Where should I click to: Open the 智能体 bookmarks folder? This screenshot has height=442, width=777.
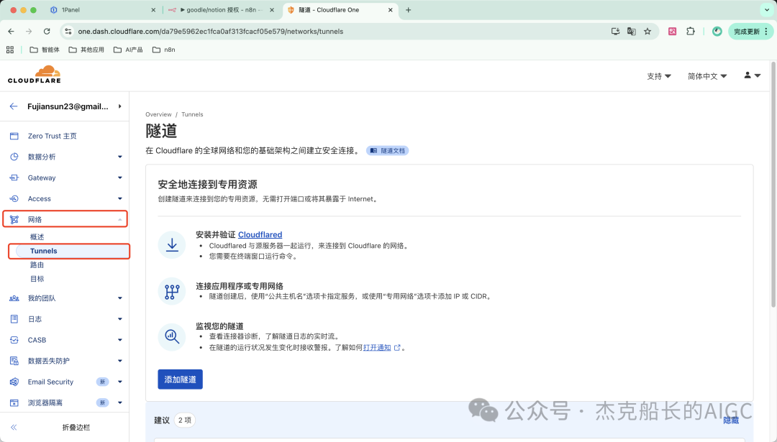45,50
